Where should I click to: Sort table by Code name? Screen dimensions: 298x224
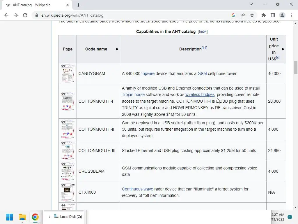pos(117,49)
